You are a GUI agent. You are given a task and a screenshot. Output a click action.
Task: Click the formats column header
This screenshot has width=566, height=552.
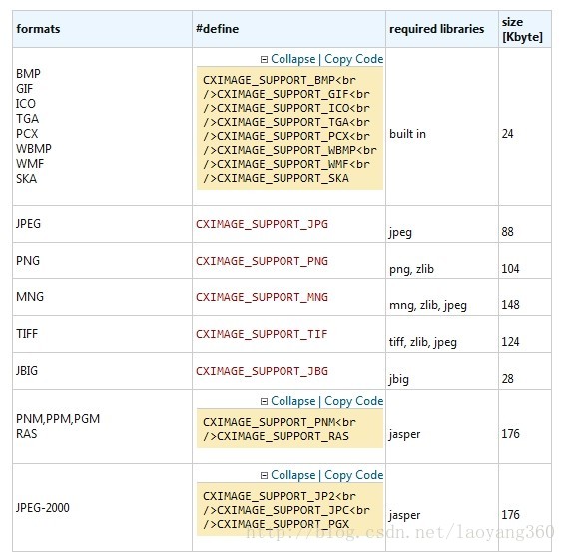pos(38,29)
